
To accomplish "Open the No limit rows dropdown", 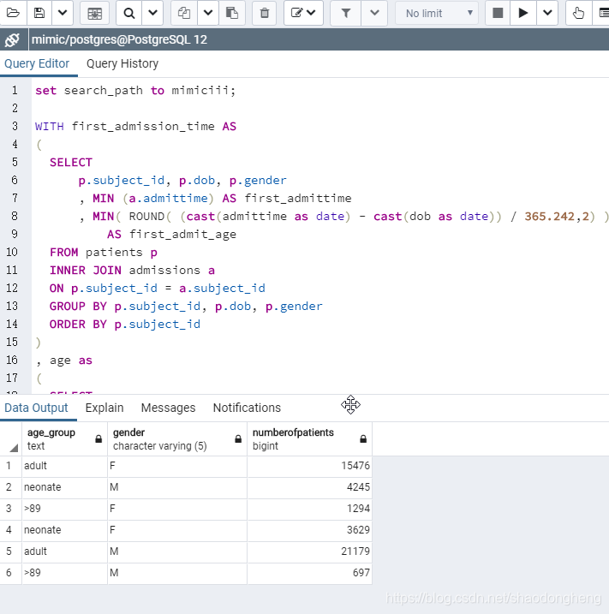I will [x=437, y=13].
